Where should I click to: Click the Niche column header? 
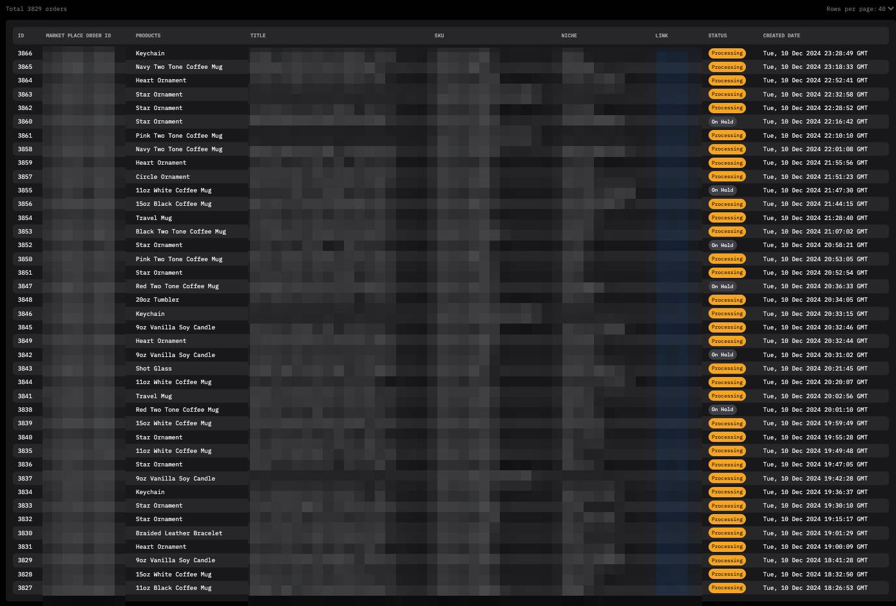(569, 35)
